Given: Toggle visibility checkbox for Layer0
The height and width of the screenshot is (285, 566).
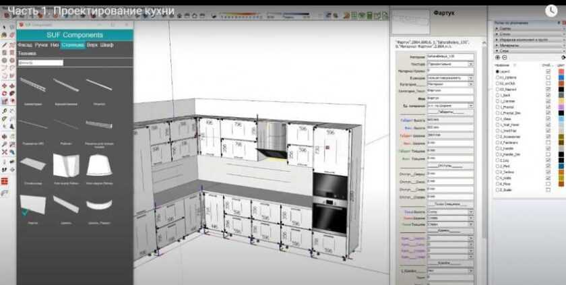Looking at the screenshot, I should pyautogui.click(x=548, y=71).
